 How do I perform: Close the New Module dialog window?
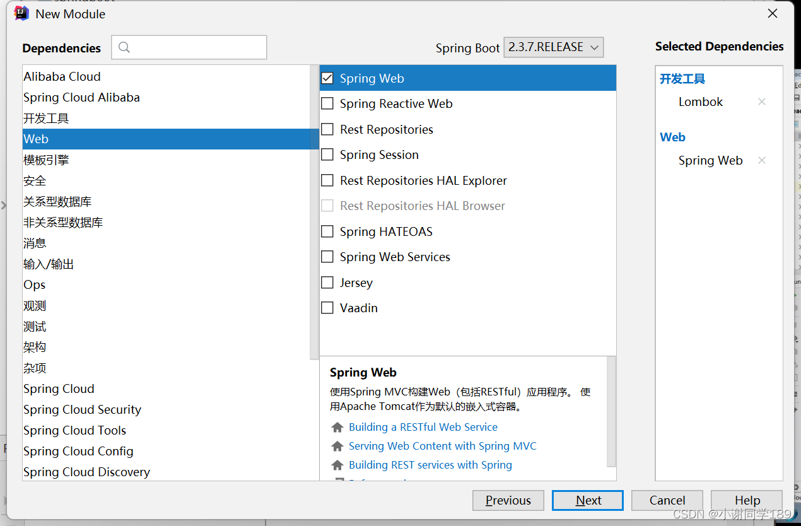(773, 13)
